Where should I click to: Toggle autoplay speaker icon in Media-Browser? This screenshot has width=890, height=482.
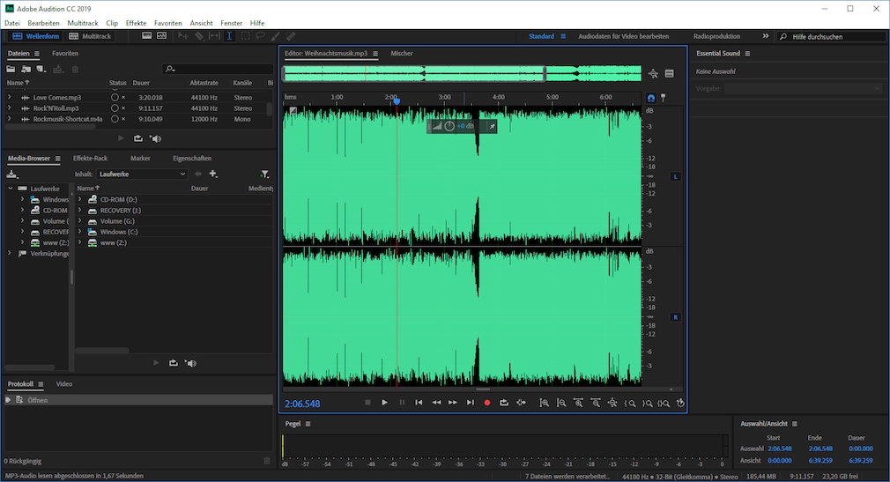(x=190, y=363)
